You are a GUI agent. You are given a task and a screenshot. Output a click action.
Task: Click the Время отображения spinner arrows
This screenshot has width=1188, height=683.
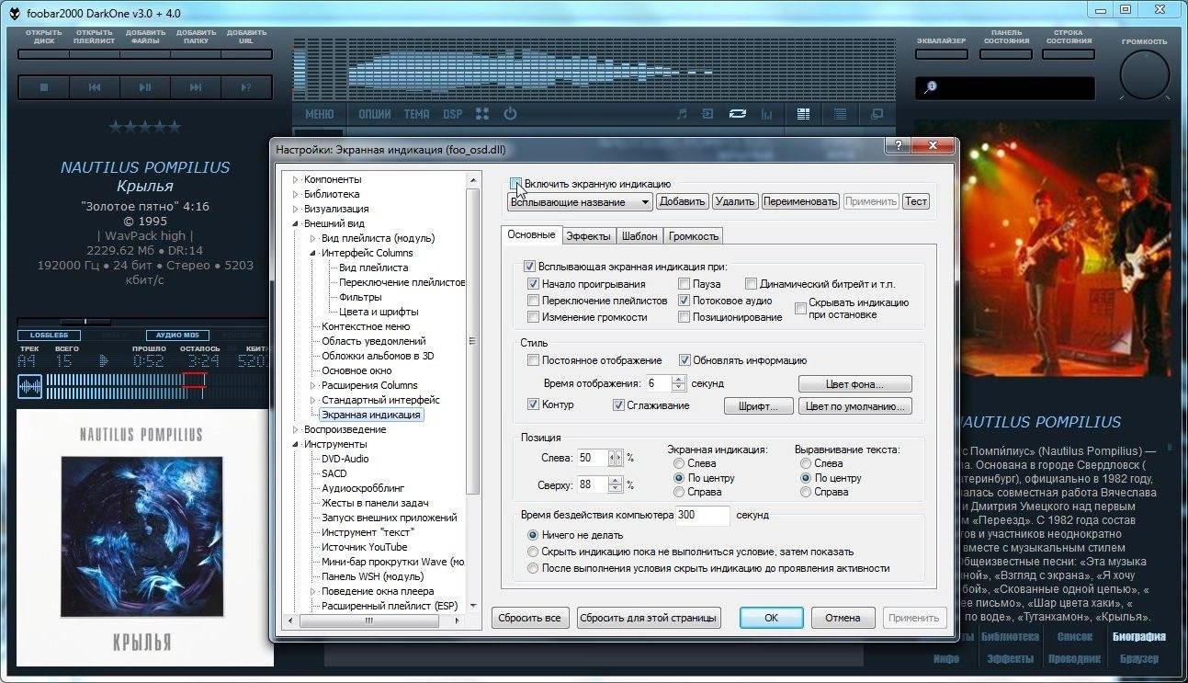pos(679,383)
